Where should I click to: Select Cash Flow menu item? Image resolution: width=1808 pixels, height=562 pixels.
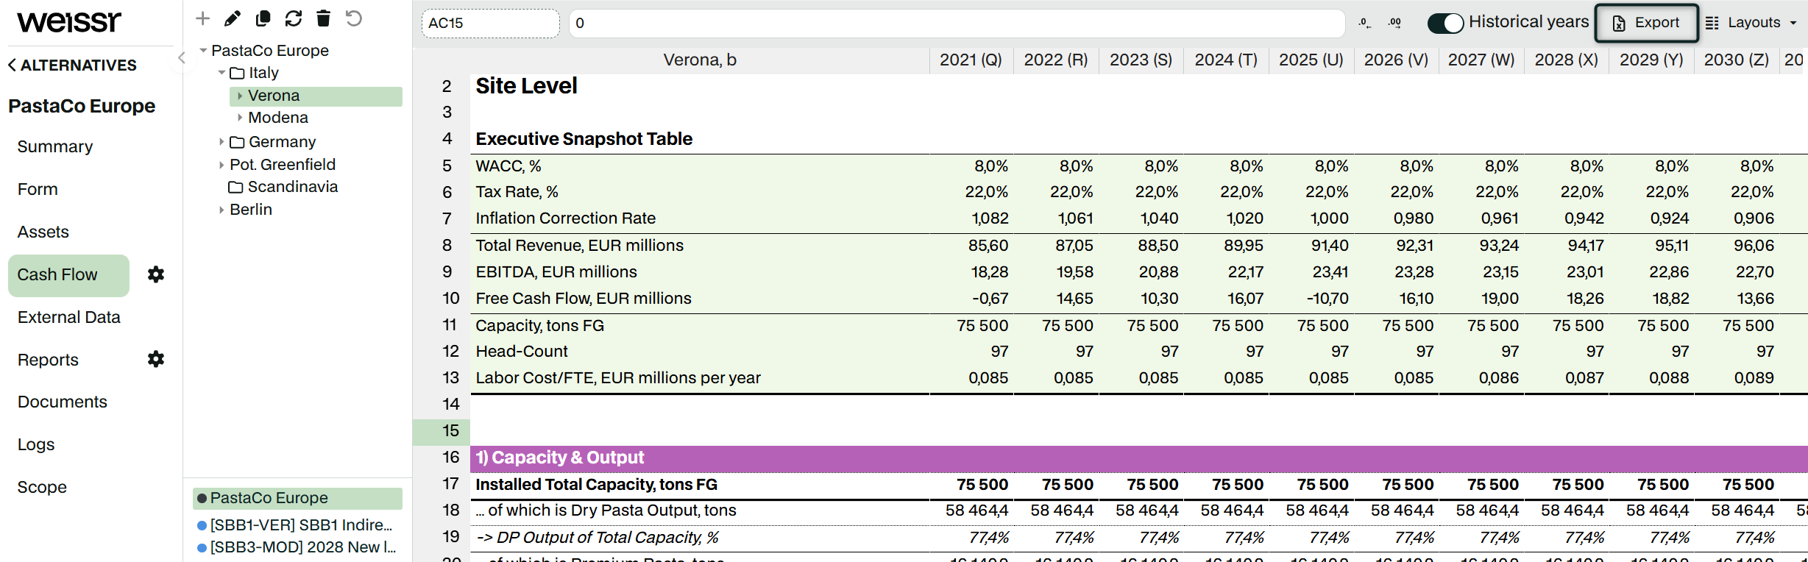[x=68, y=275]
